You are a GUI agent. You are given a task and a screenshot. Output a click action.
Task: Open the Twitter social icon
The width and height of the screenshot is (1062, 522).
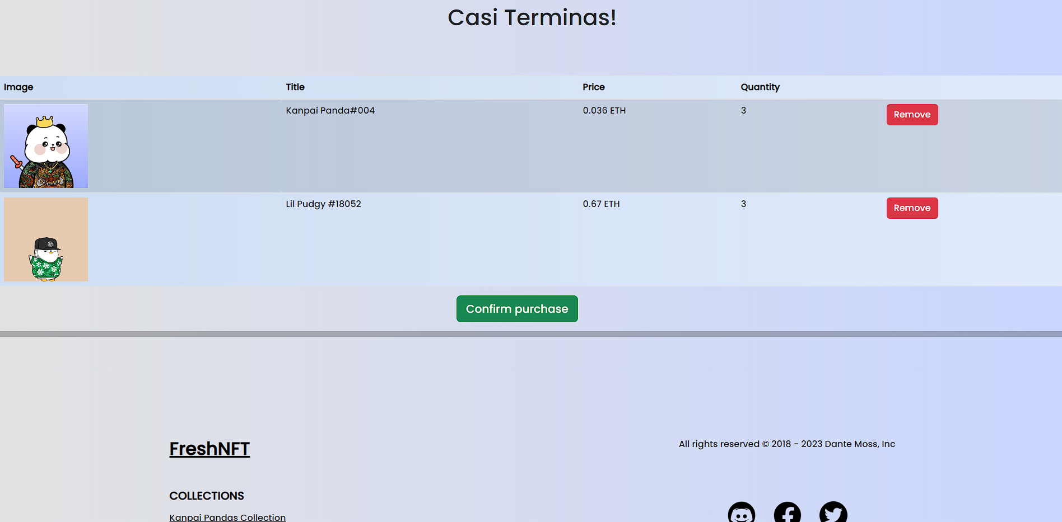coord(833,512)
